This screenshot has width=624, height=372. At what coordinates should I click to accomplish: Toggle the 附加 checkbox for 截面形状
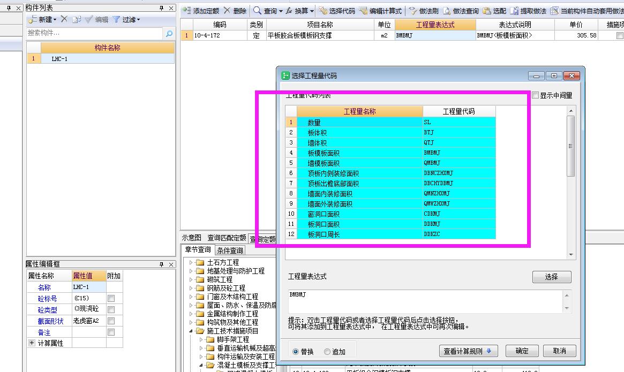tap(111, 321)
